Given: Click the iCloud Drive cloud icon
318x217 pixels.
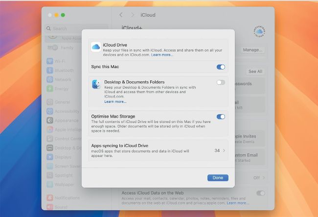Looking at the screenshot, I should (96, 47).
